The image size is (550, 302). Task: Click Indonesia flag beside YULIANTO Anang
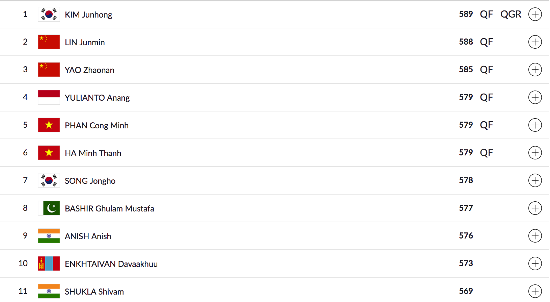(49, 97)
